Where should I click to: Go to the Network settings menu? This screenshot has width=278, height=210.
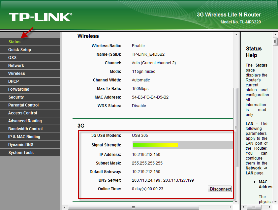[x=30, y=66]
